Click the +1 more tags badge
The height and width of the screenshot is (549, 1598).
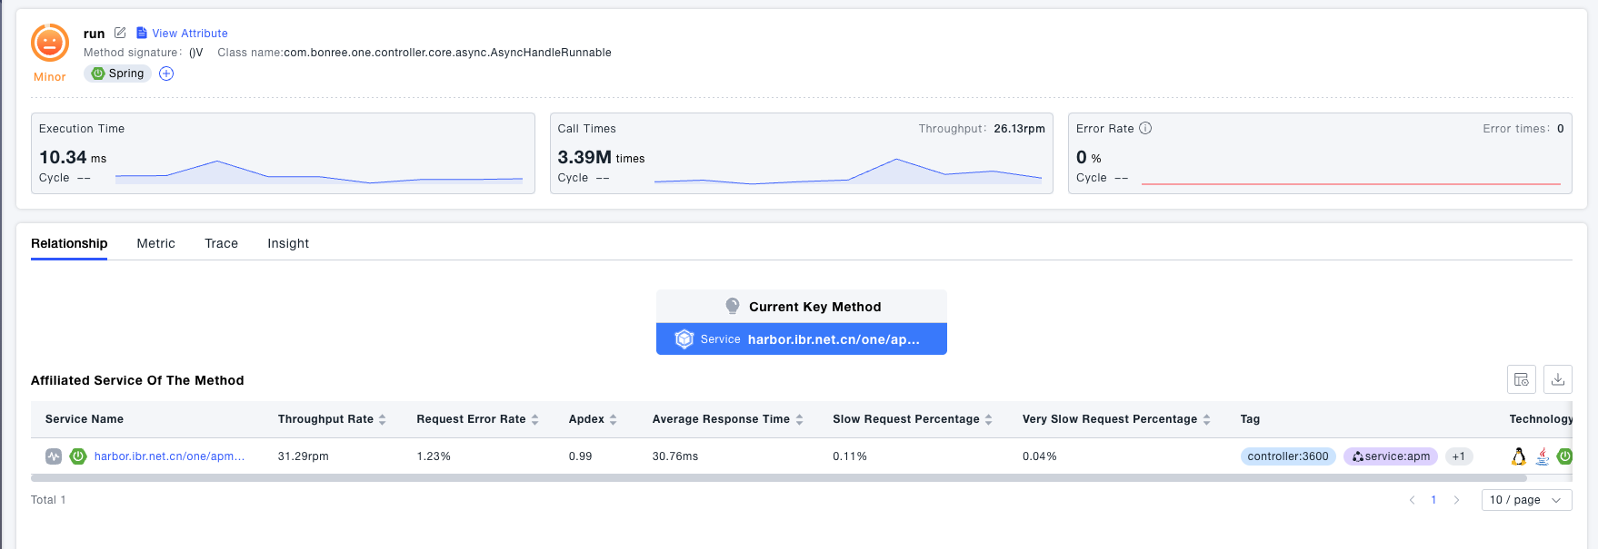coord(1458,456)
